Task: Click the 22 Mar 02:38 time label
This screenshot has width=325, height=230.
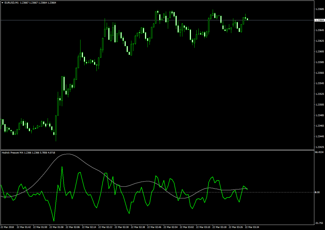Action: [138, 227]
